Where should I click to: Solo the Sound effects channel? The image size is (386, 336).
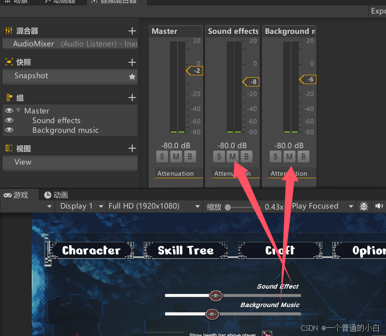(x=219, y=156)
